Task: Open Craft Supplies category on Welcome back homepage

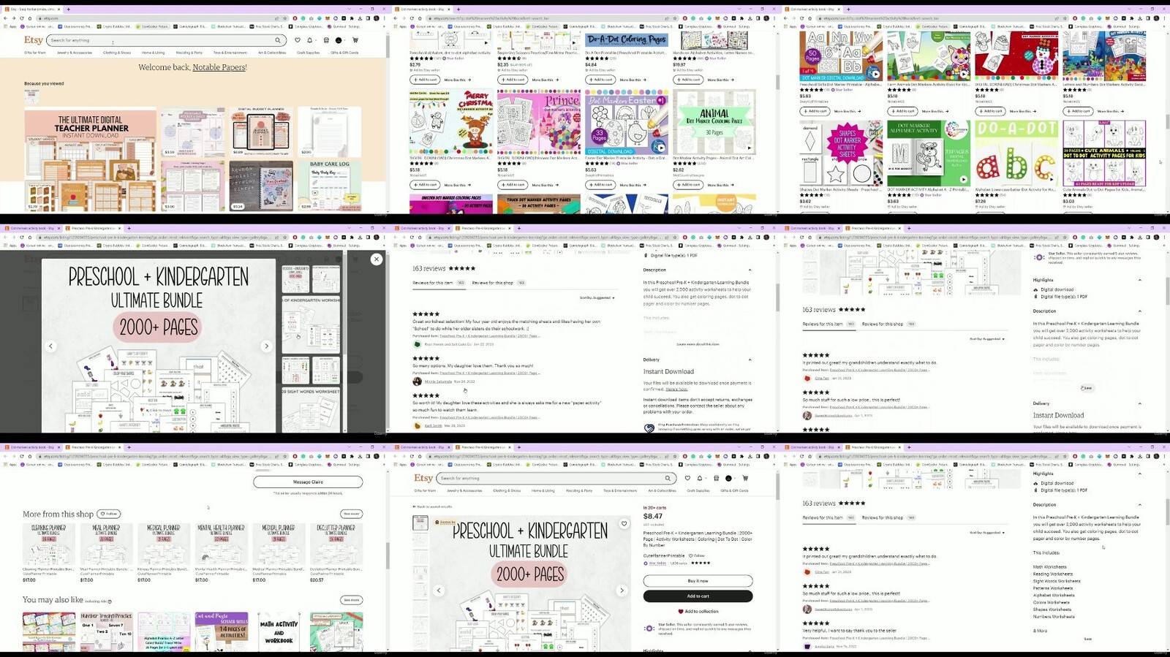Action: [x=308, y=53]
